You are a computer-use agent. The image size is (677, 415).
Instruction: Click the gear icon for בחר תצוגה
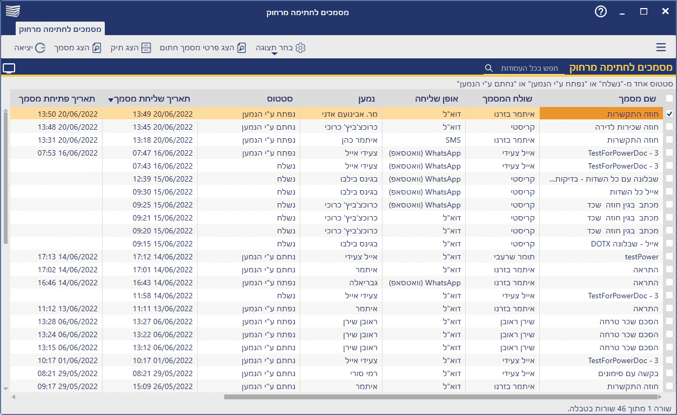tap(300, 48)
